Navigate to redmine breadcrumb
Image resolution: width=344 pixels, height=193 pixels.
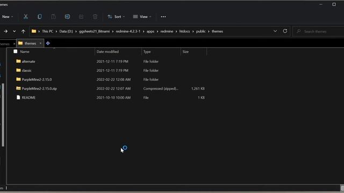coord(167,31)
